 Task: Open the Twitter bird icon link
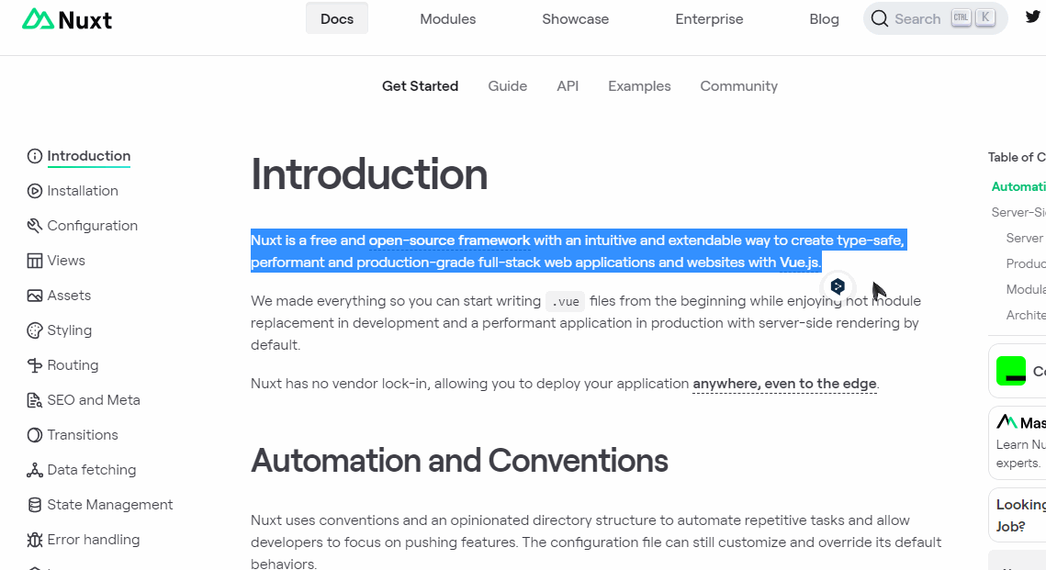(x=1032, y=17)
